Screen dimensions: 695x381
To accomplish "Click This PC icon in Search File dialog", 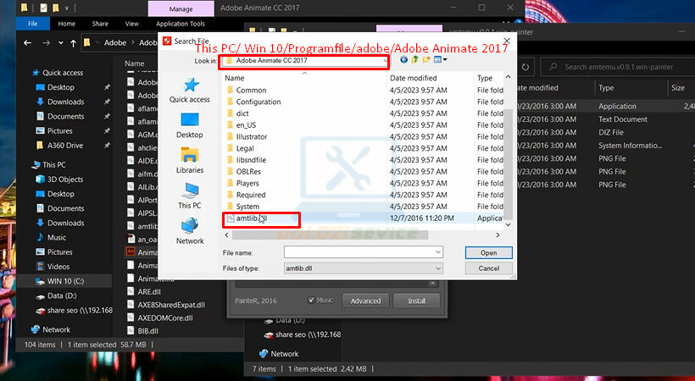I will coord(190,196).
